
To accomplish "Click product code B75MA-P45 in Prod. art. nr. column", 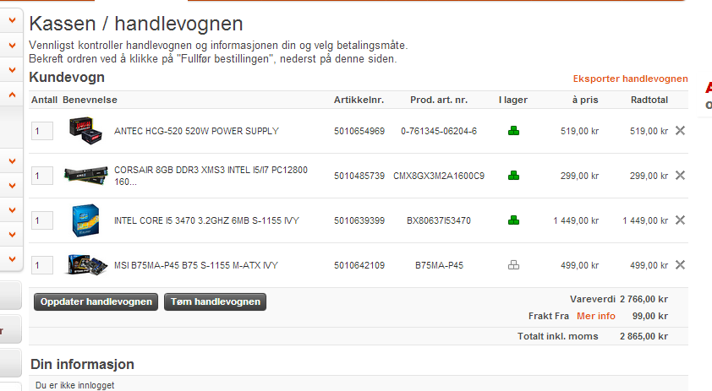I will 439,265.
